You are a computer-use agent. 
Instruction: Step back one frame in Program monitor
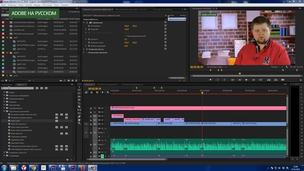coord(239,80)
